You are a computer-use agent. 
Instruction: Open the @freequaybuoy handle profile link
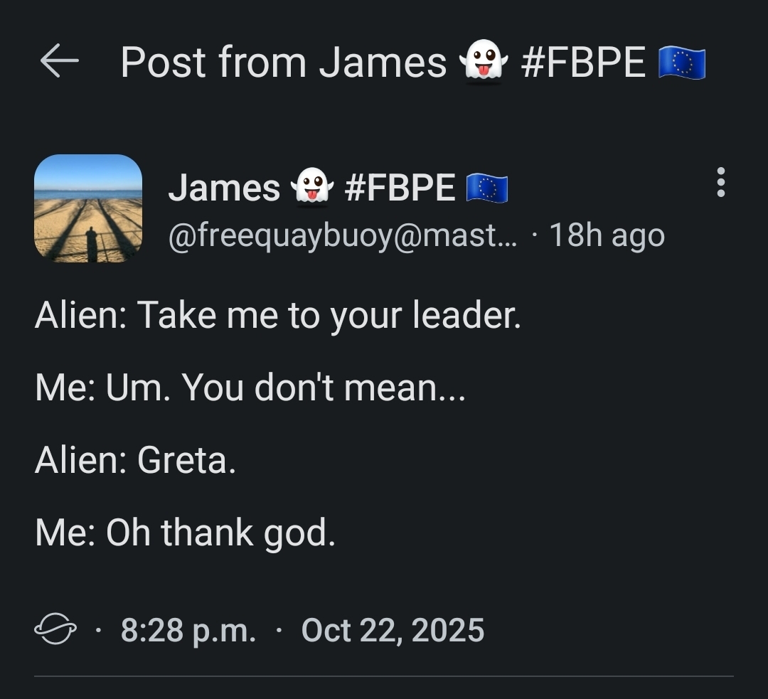[x=343, y=235]
